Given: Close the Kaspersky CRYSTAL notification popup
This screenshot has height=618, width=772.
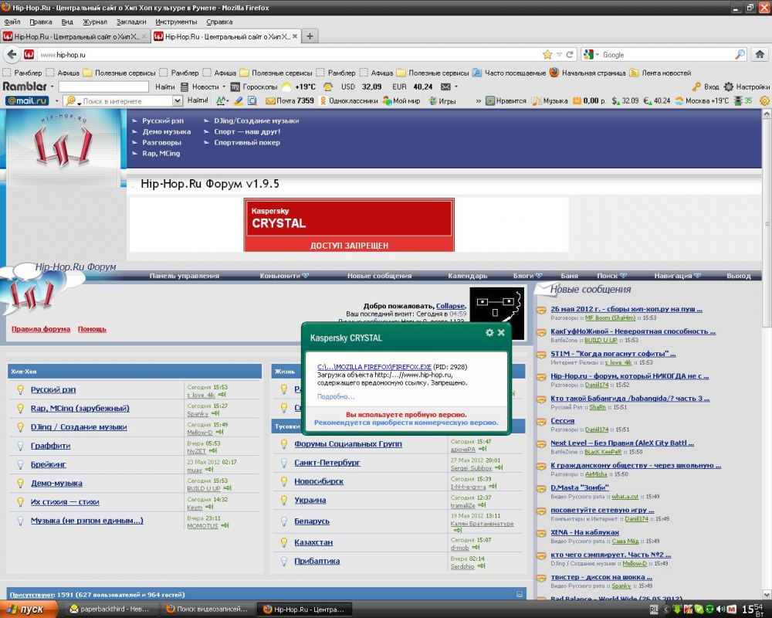Looking at the screenshot, I should click(501, 333).
